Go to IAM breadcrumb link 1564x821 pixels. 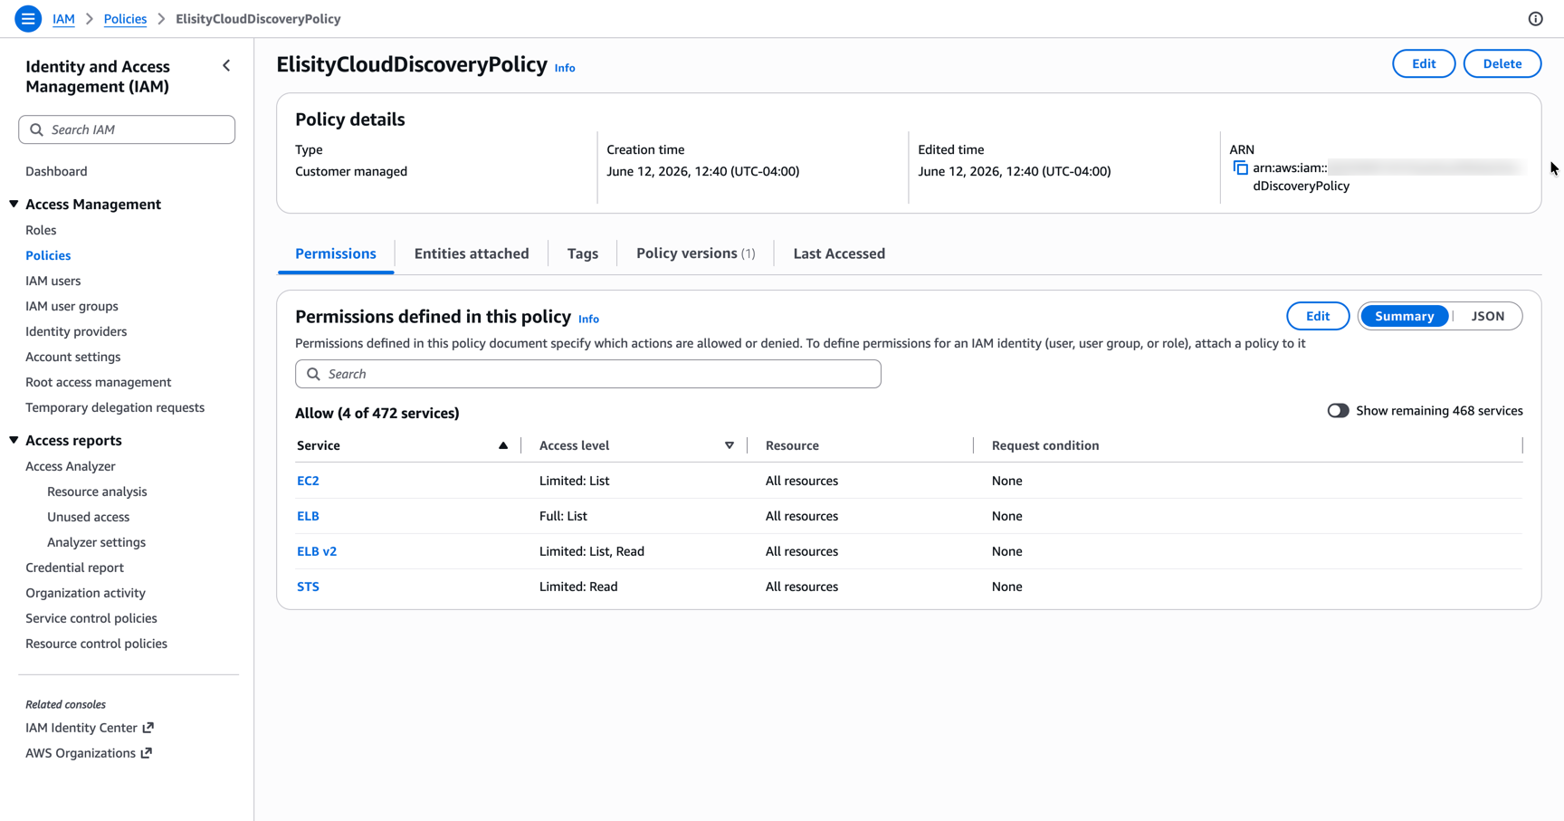coord(63,19)
